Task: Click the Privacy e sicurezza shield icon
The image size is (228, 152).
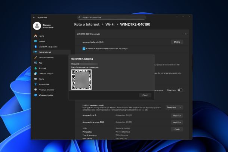Action: click(36, 90)
